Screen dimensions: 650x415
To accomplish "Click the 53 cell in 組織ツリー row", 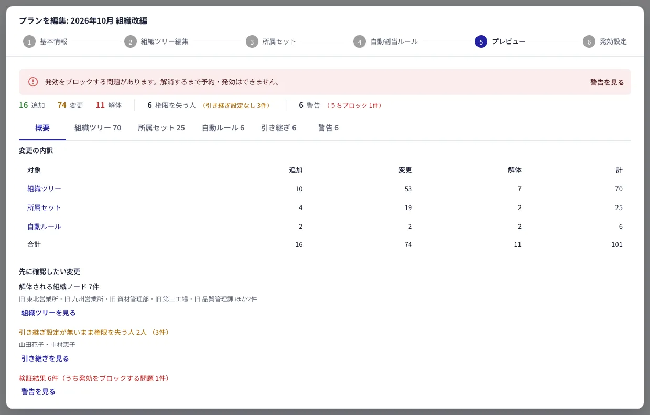I will [x=408, y=189].
